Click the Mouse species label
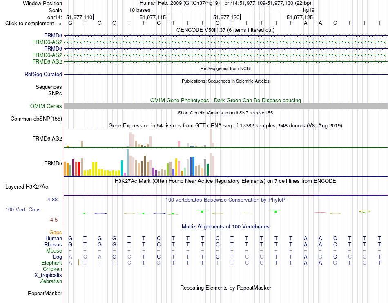 (54, 251)
